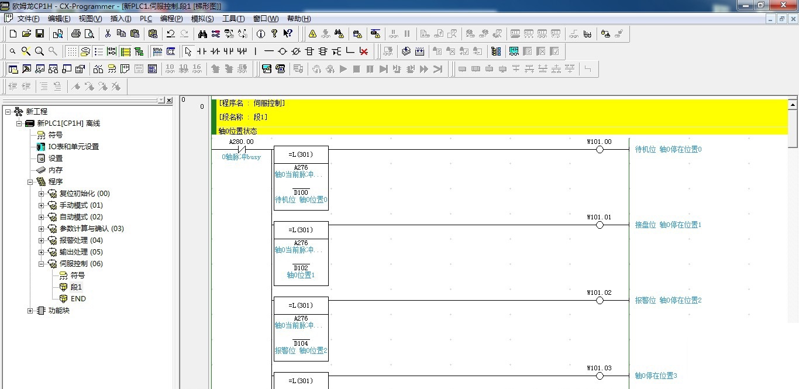This screenshot has height=389, width=799.
Task: Expand the 功能块 node
Action: pyautogui.click(x=30, y=311)
